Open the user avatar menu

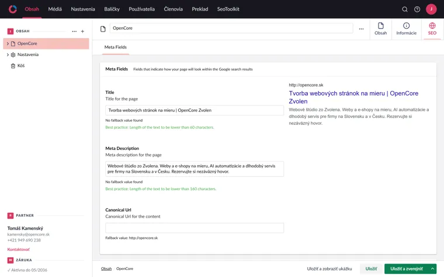click(431, 9)
